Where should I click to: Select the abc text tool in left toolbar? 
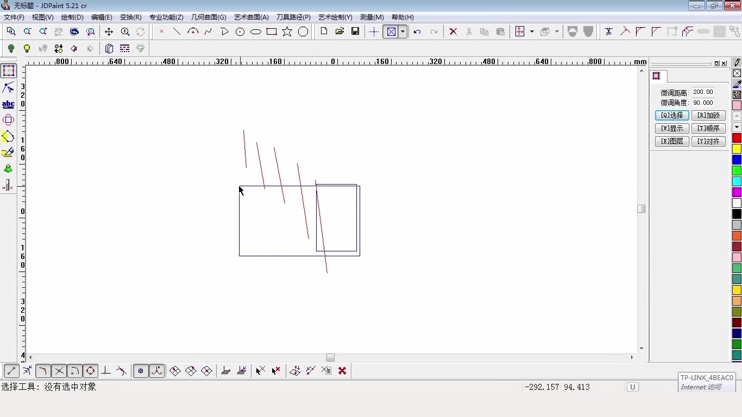[x=8, y=104]
